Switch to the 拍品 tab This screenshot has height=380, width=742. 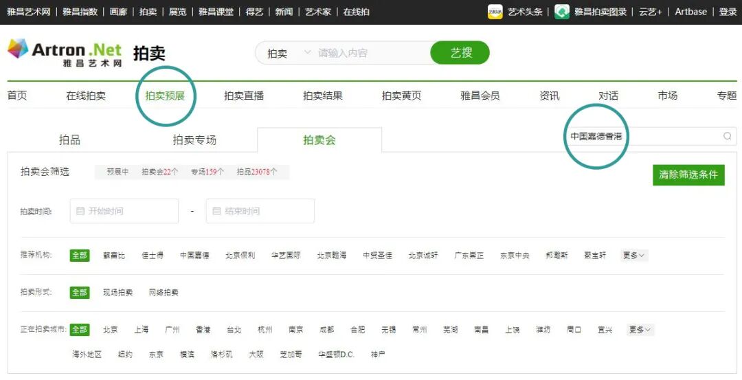tap(69, 139)
